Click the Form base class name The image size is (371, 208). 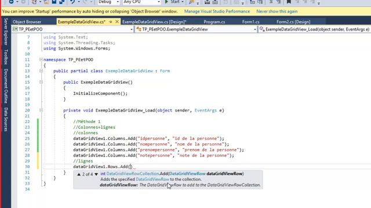tap(165, 70)
